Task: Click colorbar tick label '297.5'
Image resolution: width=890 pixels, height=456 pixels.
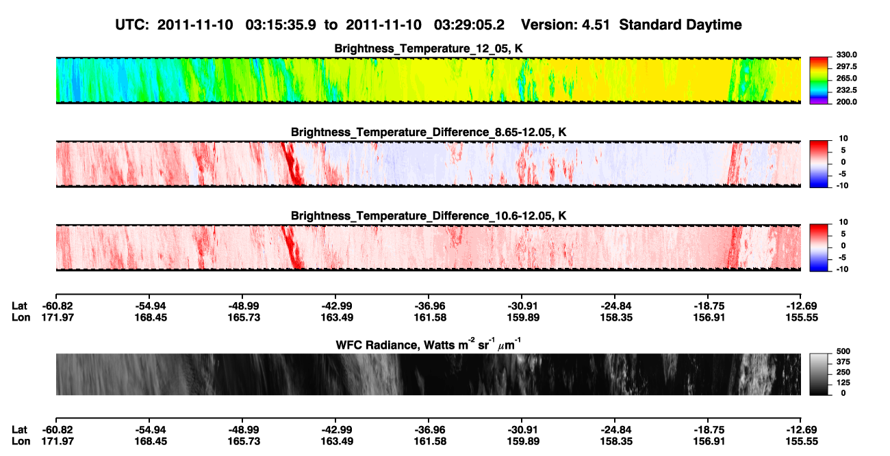Action: 847,67
